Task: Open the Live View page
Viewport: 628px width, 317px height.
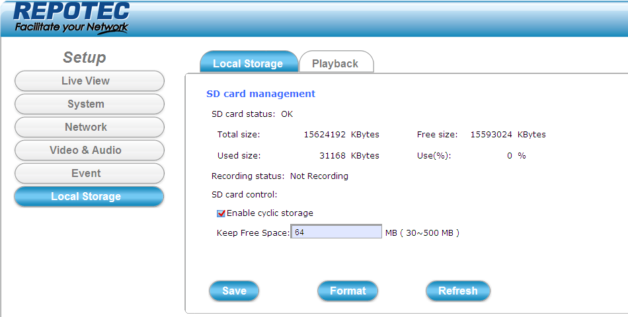Action: [89, 81]
